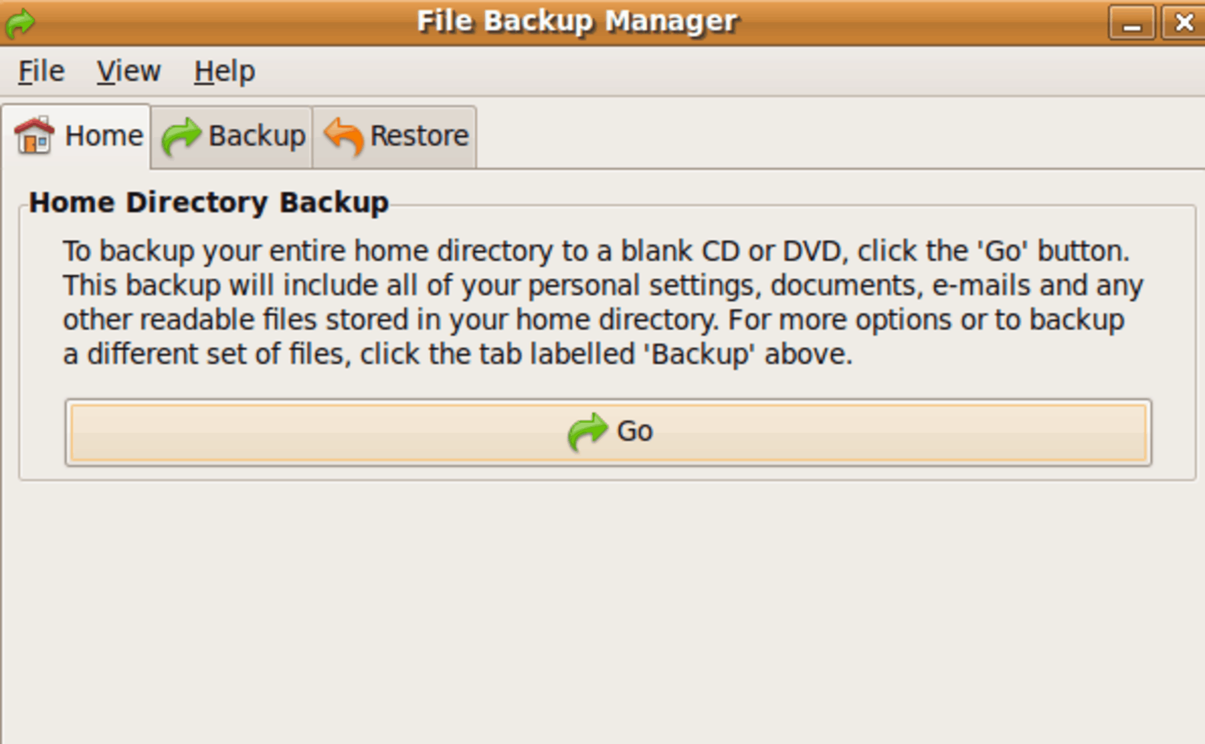Click the green arrow icon inside Go button
The height and width of the screenshot is (744, 1205).
click(587, 432)
